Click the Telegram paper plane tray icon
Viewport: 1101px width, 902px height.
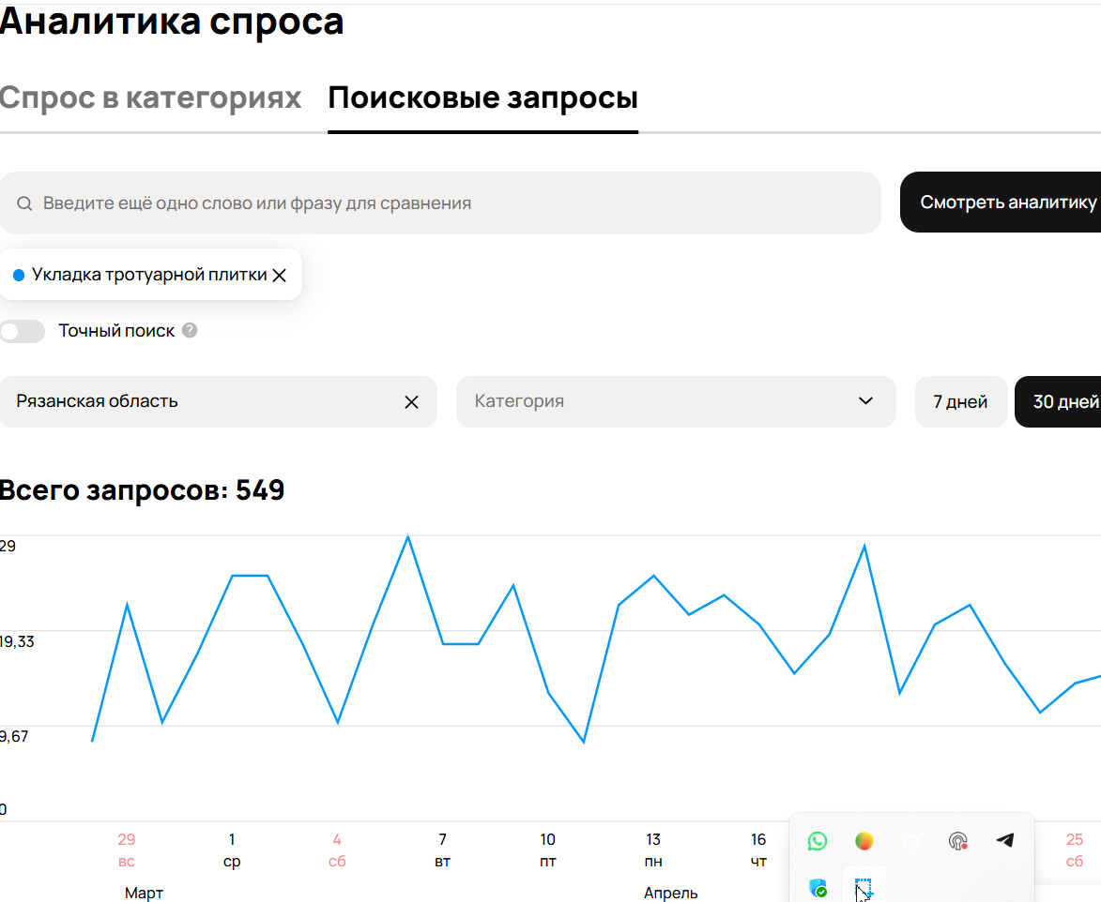click(1004, 841)
